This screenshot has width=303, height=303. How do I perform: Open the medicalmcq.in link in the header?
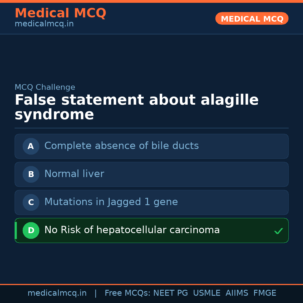(44, 24)
